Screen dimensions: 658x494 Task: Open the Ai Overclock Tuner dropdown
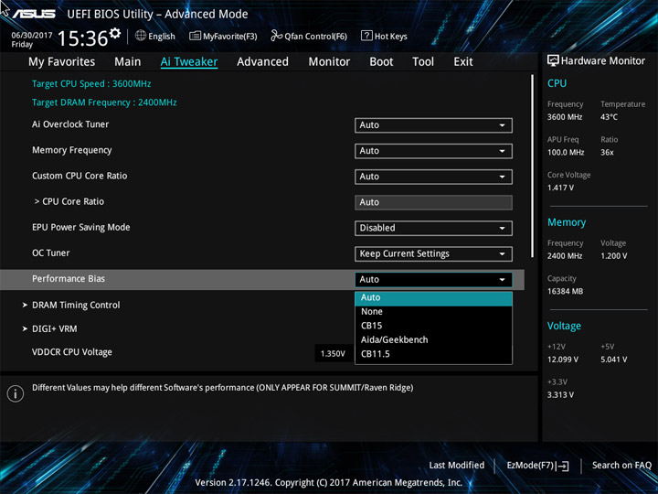coord(433,125)
